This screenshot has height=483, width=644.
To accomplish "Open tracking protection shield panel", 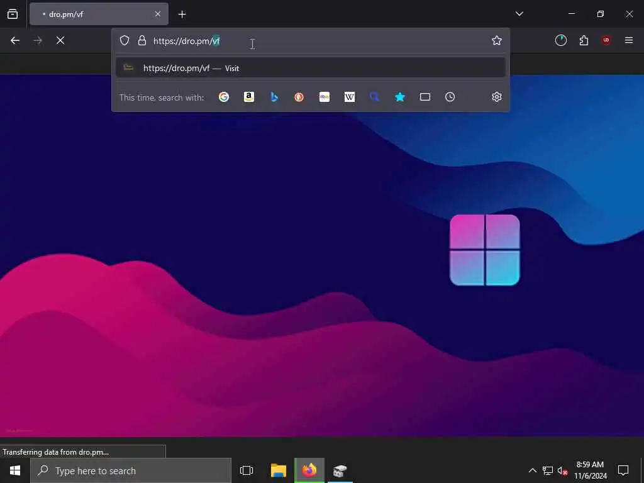I will click(x=125, y=40).
